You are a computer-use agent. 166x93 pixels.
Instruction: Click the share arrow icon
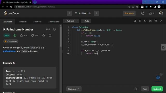[50, 36]
